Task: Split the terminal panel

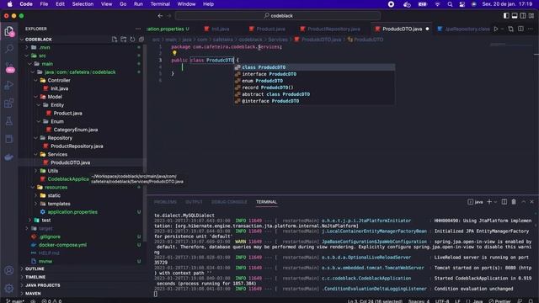Action: tap(504, 202)
